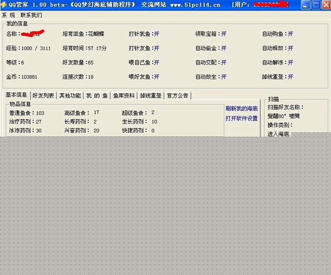The width and height of the screenshot is (331, 275).
Task: Select the 鱼库资料 tab
Action: pyautogui.click(x=124, y=95)
